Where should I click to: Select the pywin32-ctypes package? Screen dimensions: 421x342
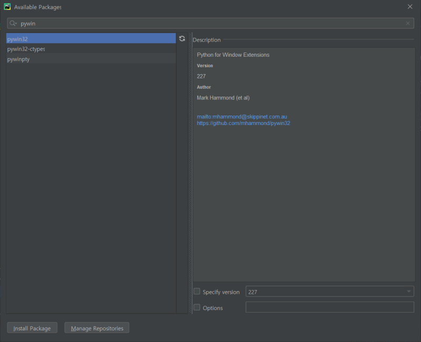[26, 49]
